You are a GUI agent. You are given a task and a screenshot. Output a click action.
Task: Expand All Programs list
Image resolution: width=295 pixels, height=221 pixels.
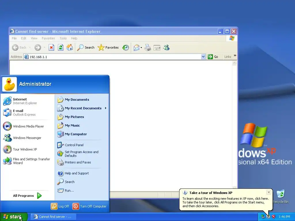coord(27,196)
